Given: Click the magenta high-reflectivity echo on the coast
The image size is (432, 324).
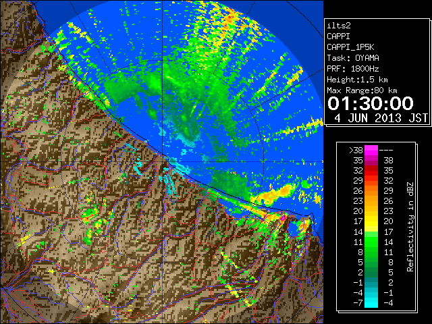Looking at the screenshot, I should point(282,219).
